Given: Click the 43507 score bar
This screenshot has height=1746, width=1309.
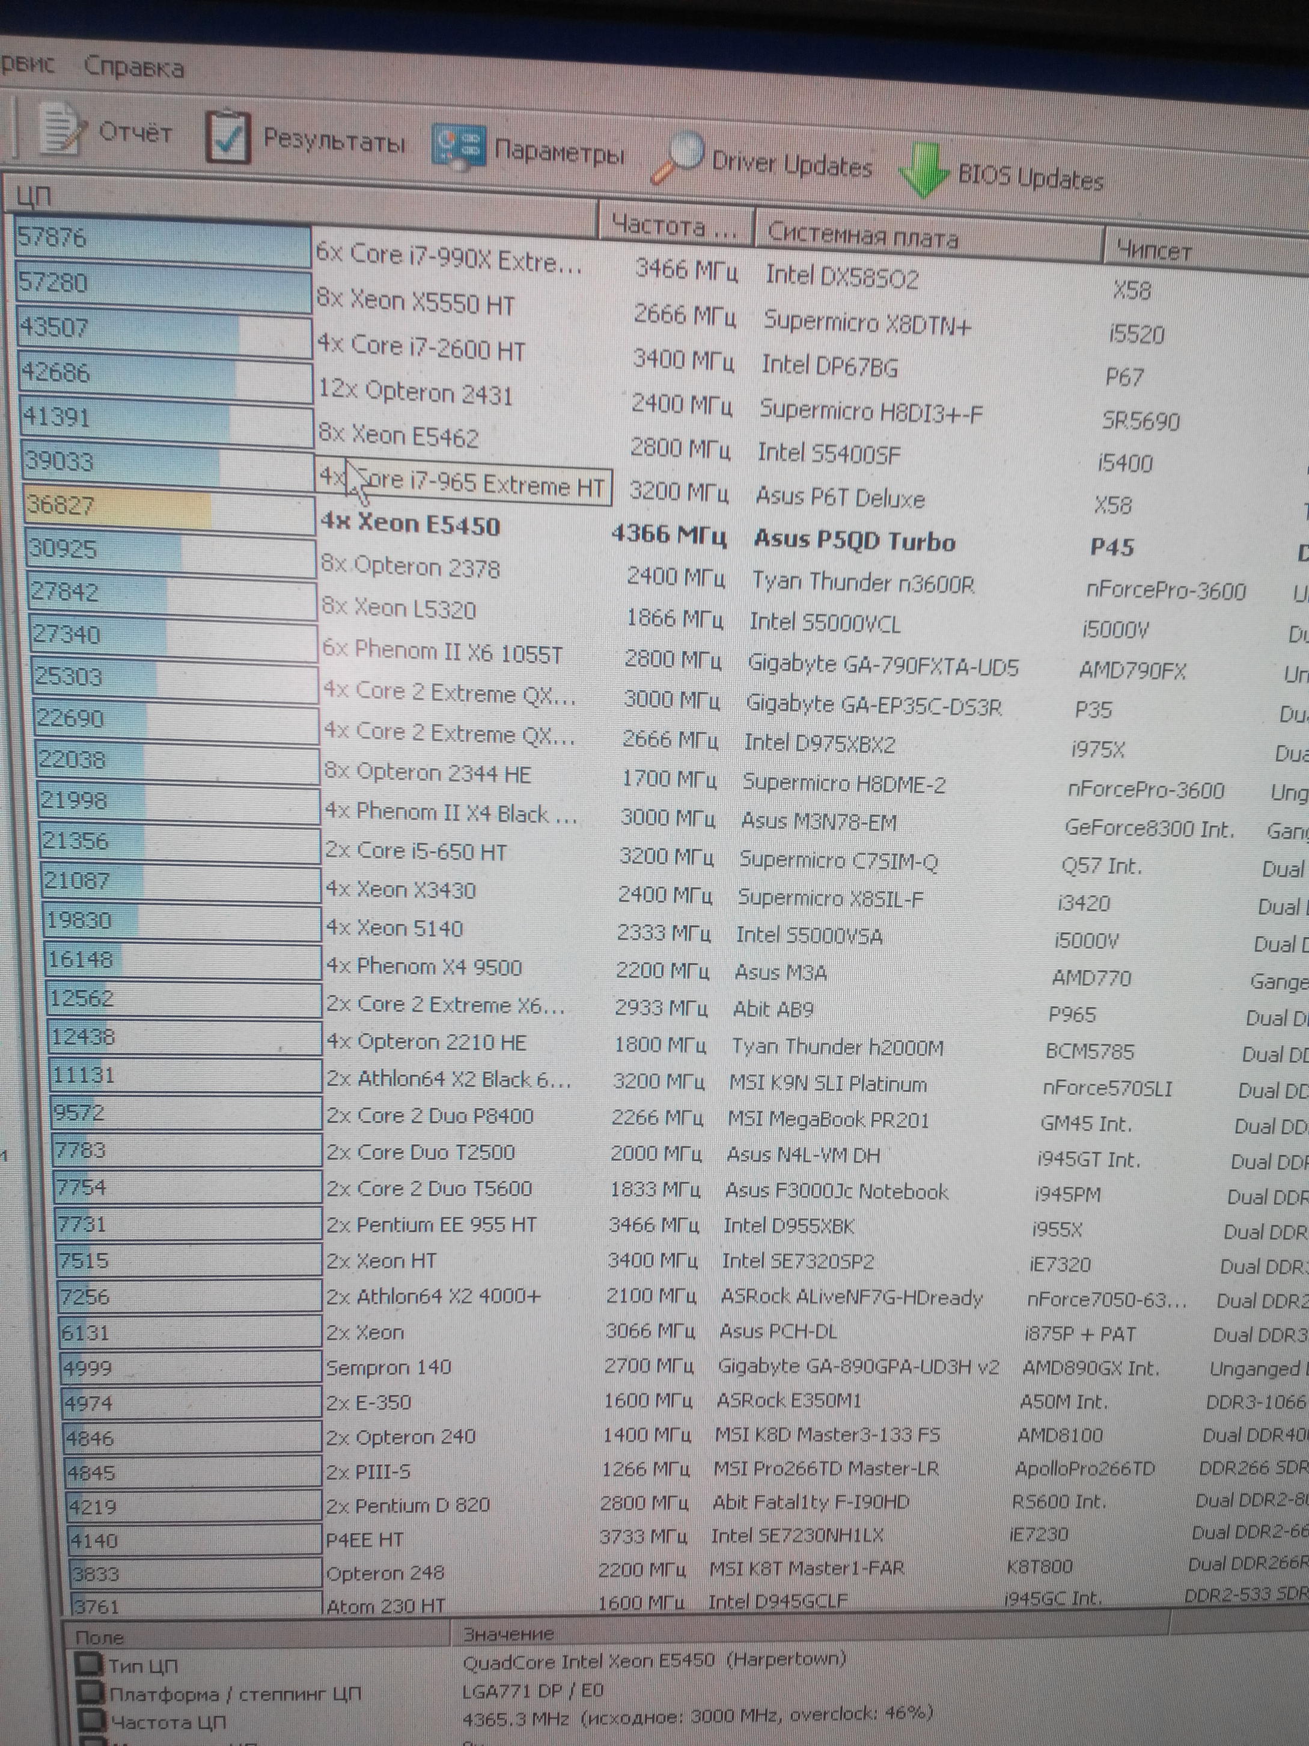Looking at the screenshot, I should click(x=165, y=331).
